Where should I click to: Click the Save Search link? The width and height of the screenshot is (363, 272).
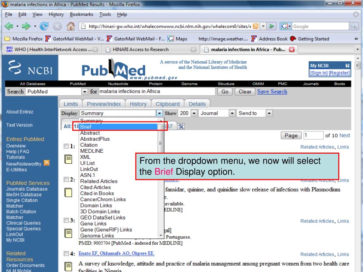tap(272, 92)
